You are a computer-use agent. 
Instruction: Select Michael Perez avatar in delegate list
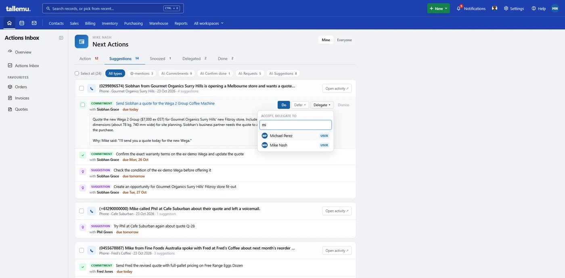tap(265, 136)
